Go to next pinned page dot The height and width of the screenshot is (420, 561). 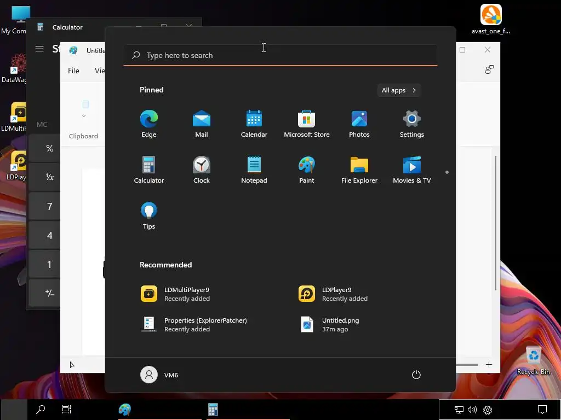tap(447, 172)
